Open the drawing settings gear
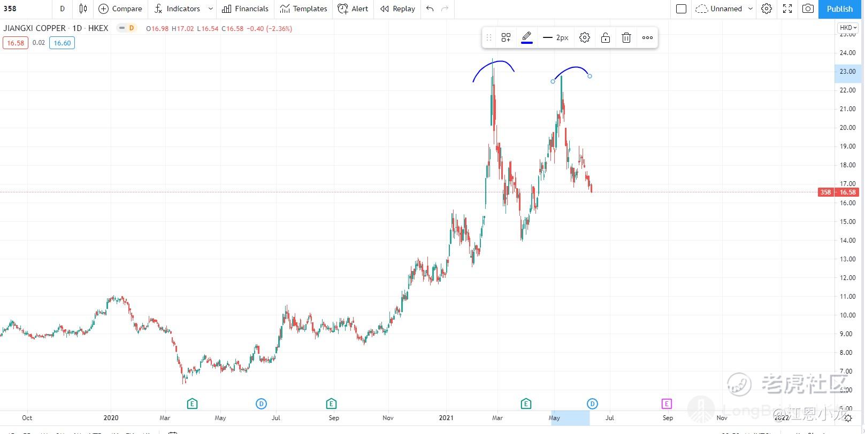The width and height of the screenshot is (865, 434). [x=585, y=37]
